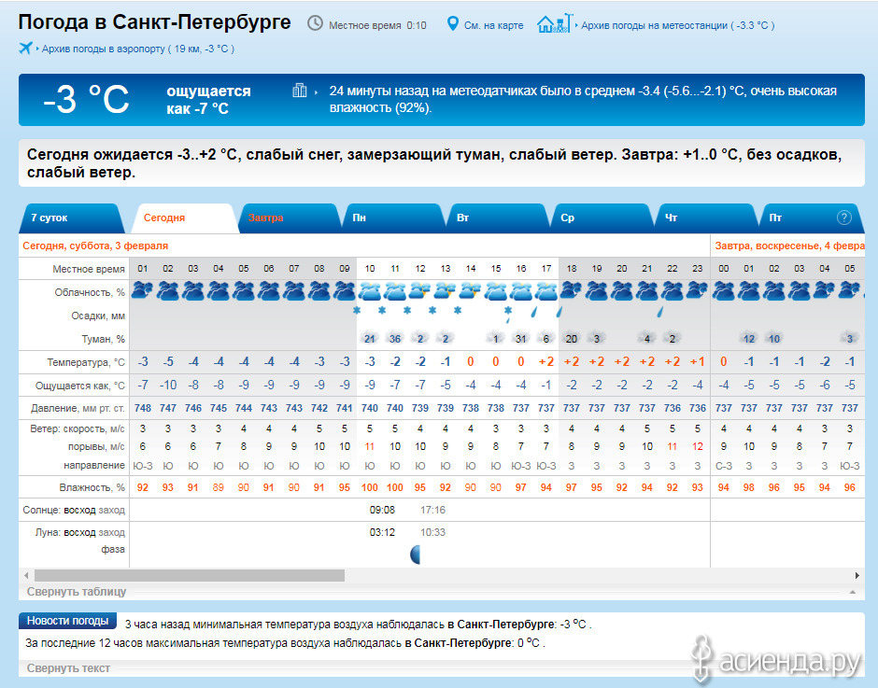Click the Местное время 0:10 label
878x688 pixels.
pos(377,25)
